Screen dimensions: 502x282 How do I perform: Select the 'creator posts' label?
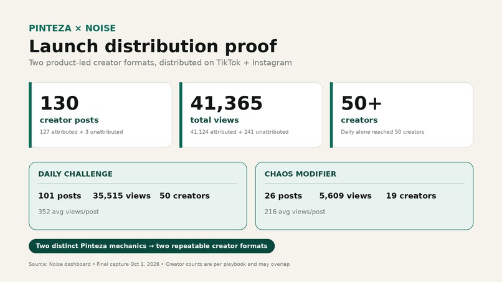click(x=69, y=120)
